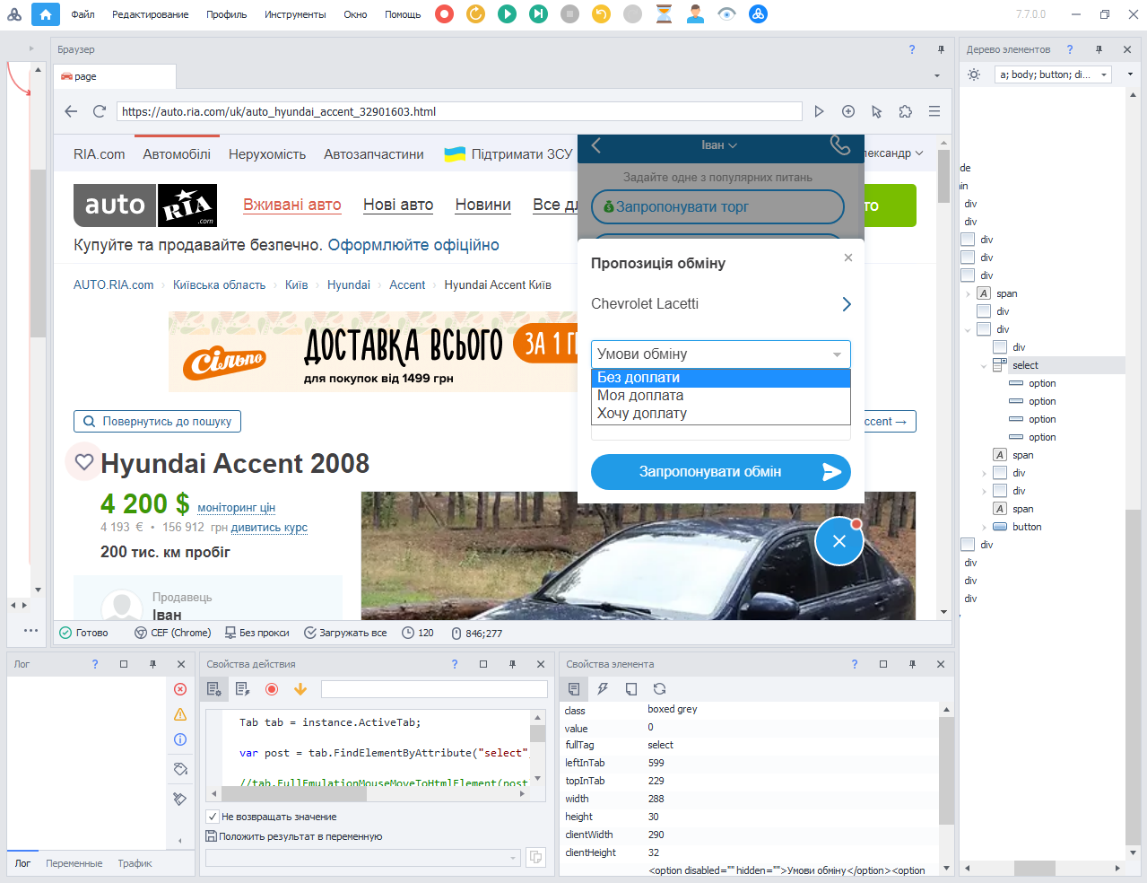Expand the button node in element tree

tap(984, 528)
